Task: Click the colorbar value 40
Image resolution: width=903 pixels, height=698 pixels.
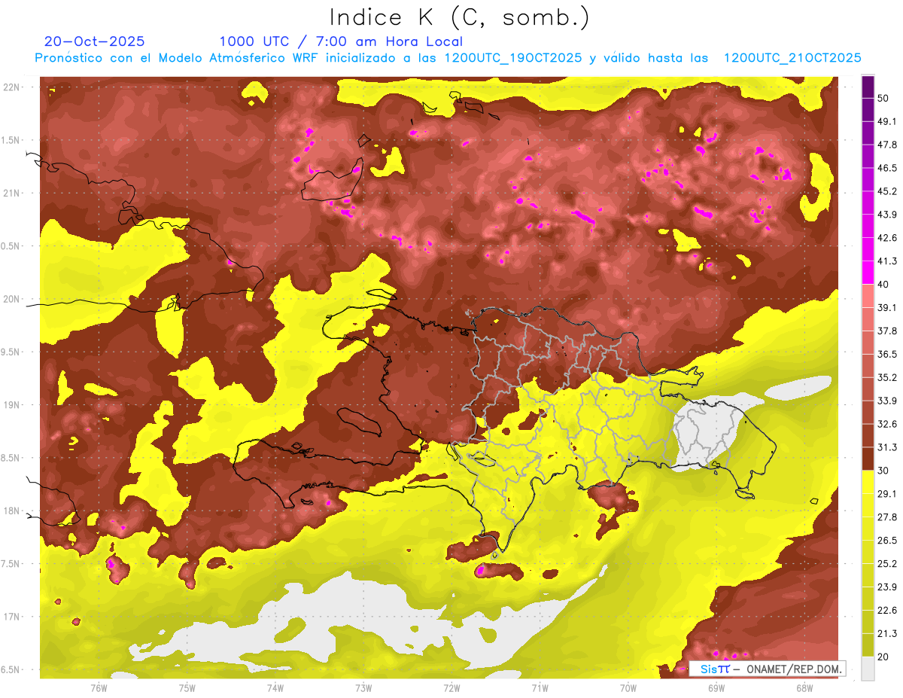Action: (x=885, y=284)
